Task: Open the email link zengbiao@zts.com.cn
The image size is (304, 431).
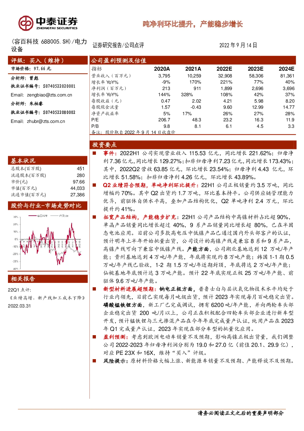Action: (49, 95)
